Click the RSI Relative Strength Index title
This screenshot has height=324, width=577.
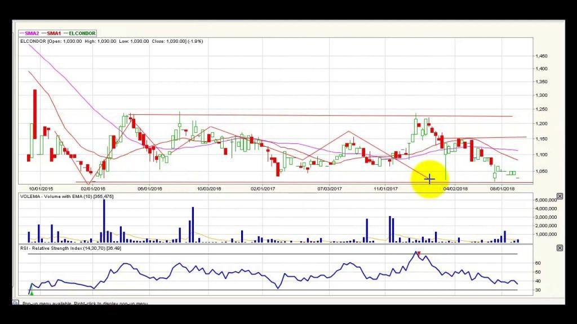[x=70, y=248]
